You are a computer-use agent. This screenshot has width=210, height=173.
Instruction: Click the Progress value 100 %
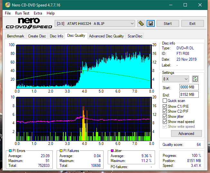pyautogui.click(x=196, y=156)
